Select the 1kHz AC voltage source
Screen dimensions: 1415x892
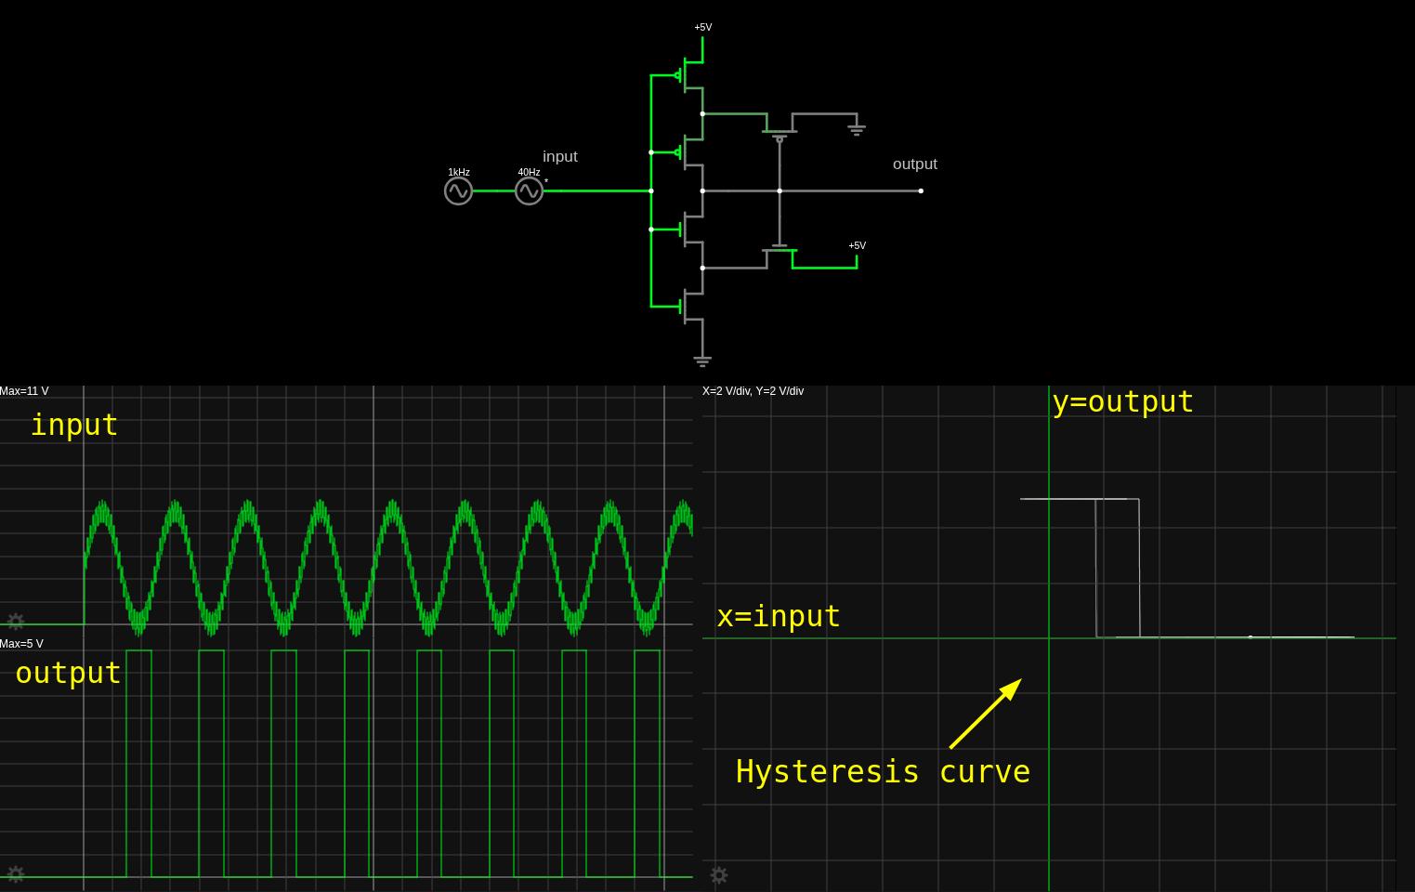click(x=458, y=191)
